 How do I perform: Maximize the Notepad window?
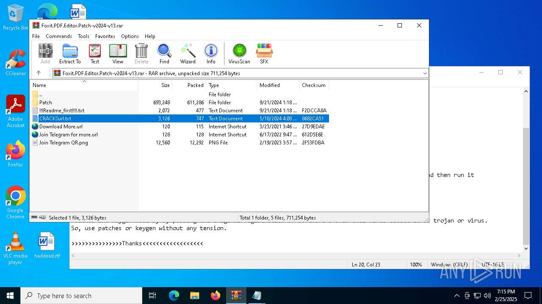(501, 72)
